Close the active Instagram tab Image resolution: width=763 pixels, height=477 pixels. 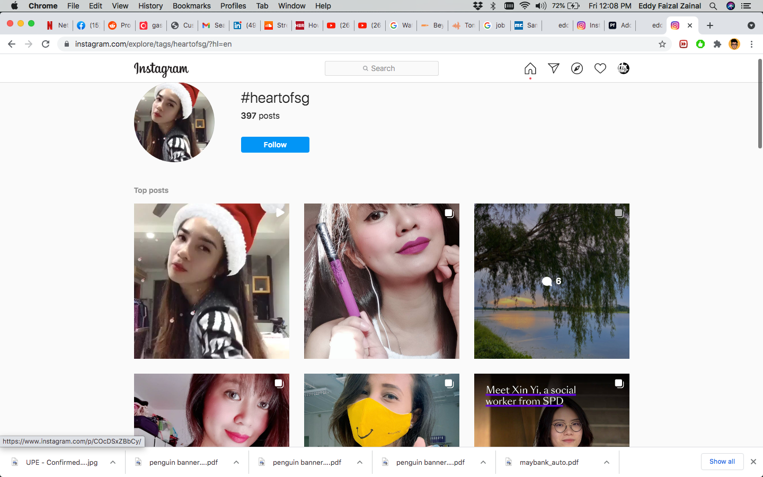click(690, 25)
